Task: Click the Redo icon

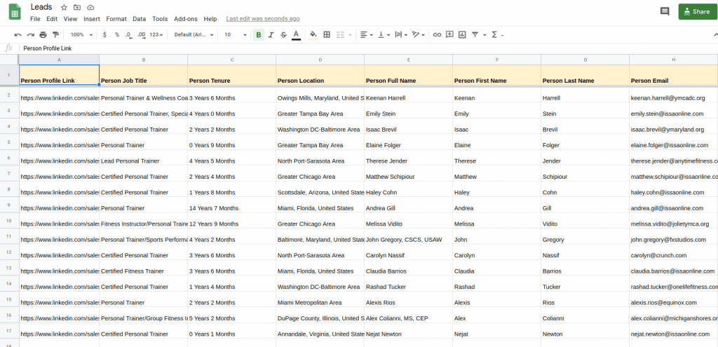Action: (30, 35)
